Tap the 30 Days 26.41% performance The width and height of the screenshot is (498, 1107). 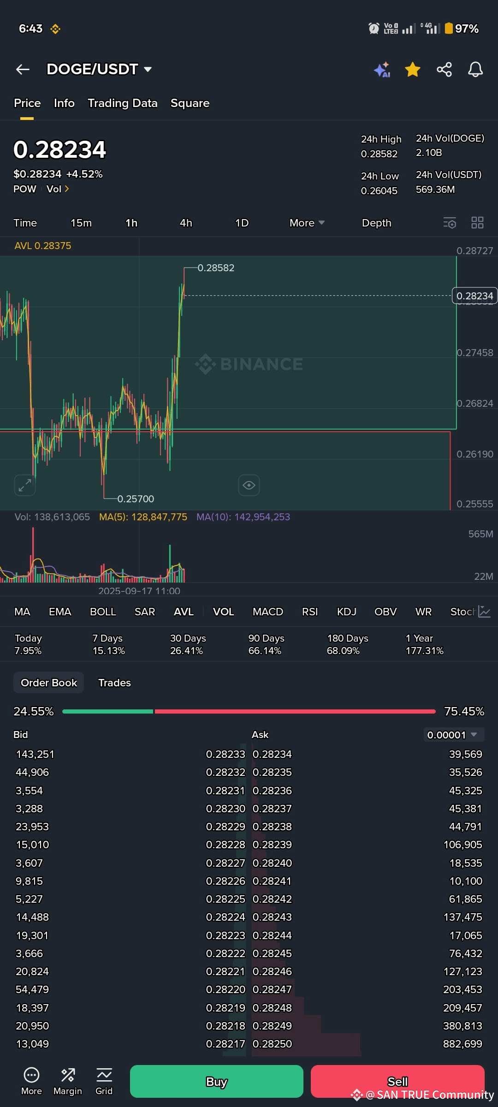coord(188,644)
